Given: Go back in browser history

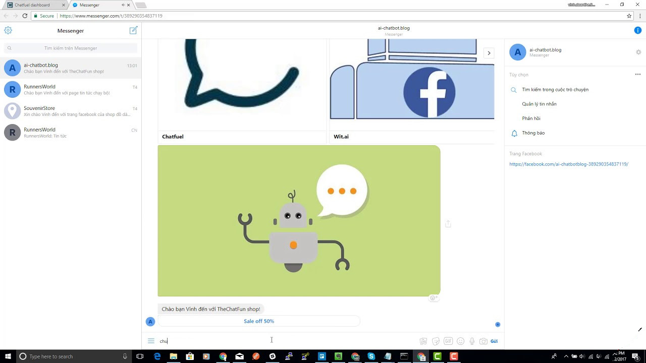Looking at the screenshot, I should 6,16.
